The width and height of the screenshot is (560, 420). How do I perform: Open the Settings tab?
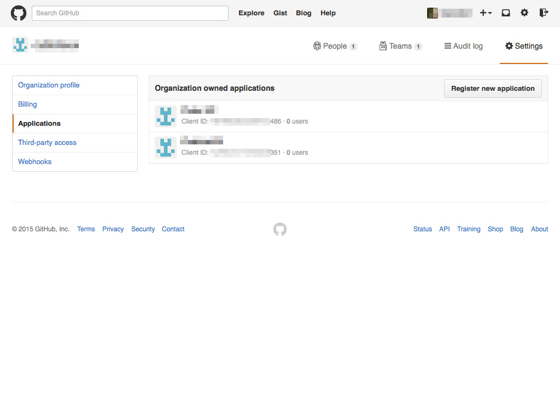click(523, 46)
